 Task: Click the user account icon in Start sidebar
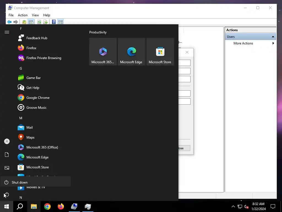[7, 141]
